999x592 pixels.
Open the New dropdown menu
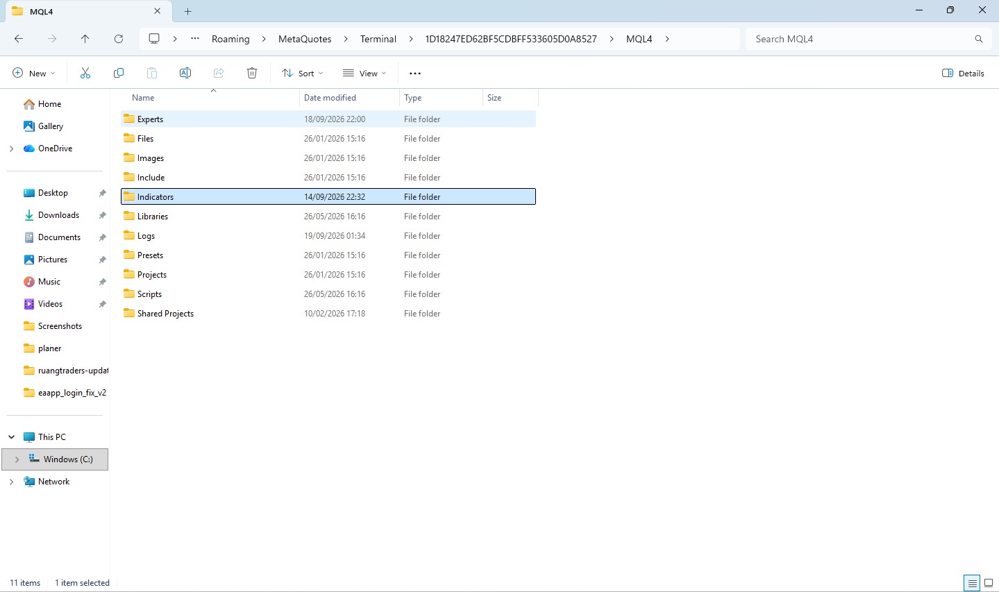[x=34, y=73]
